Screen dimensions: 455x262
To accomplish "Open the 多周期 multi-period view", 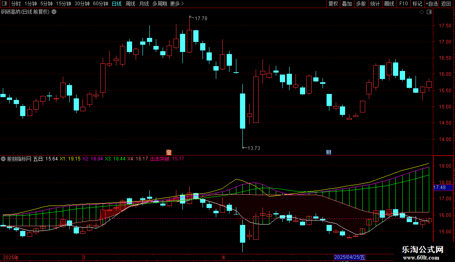I will coord(159,4).
